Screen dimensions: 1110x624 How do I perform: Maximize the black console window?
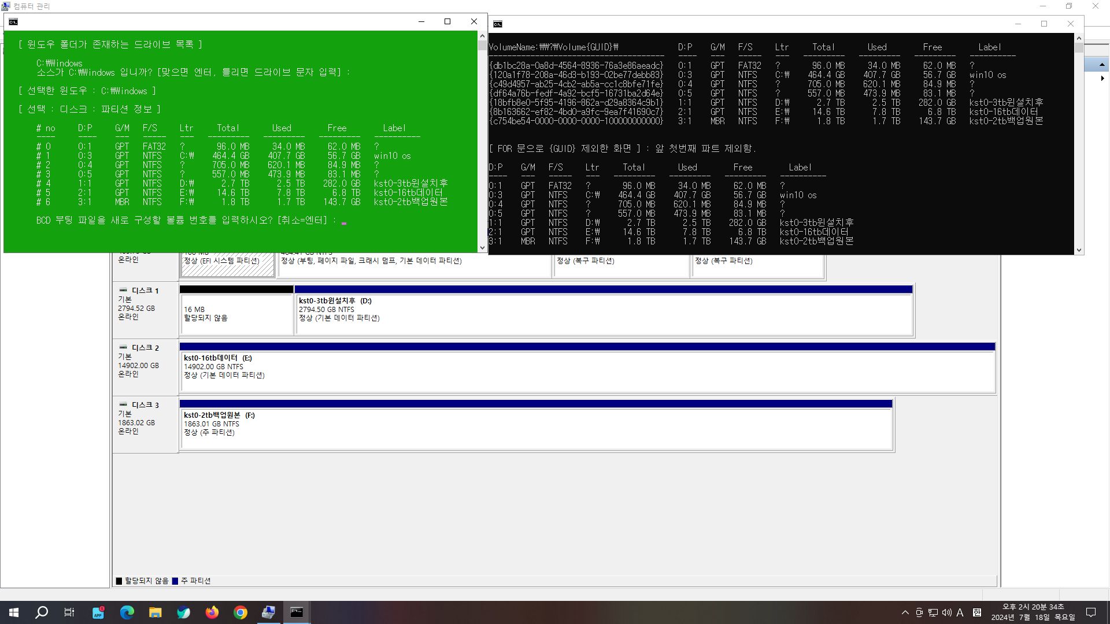pos(1044,24)
